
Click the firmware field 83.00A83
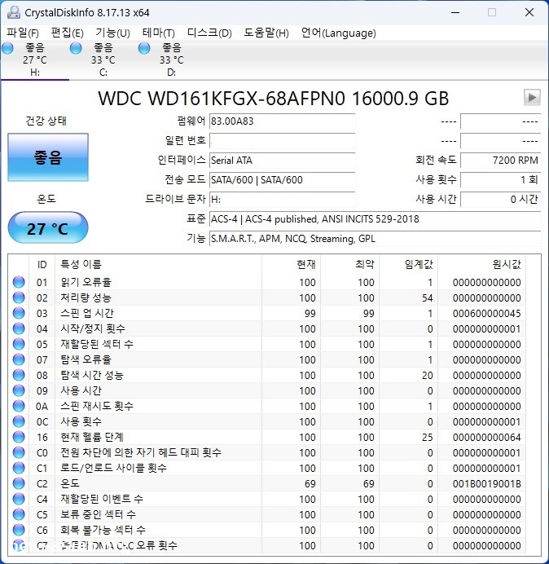click(x=282, y=121)
